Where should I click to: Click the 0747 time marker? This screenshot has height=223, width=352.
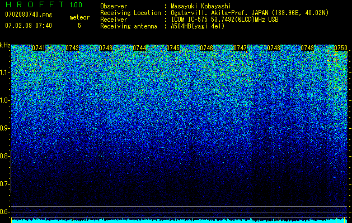pyautogui.click(x=240, y=48)
